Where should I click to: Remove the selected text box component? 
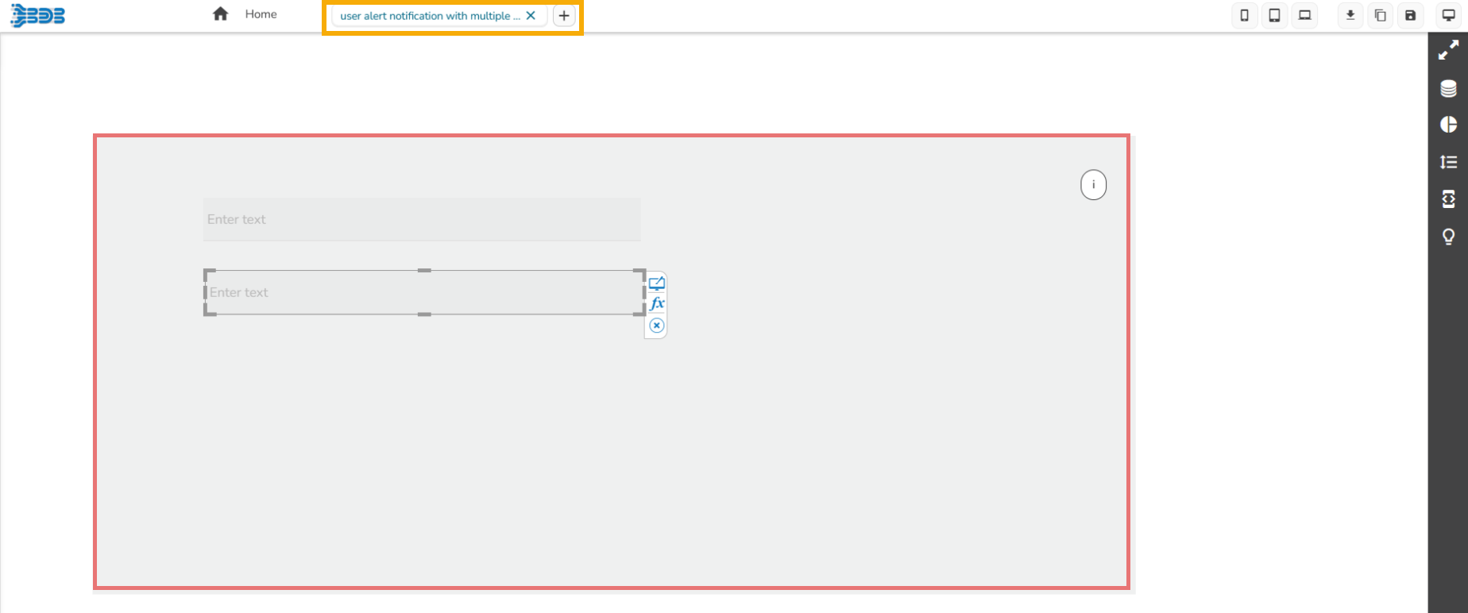coord(657,326)
